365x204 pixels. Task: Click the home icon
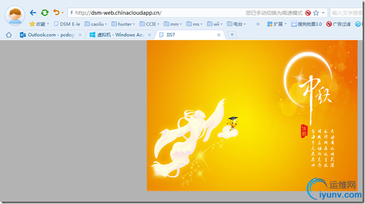coord(9,35)
